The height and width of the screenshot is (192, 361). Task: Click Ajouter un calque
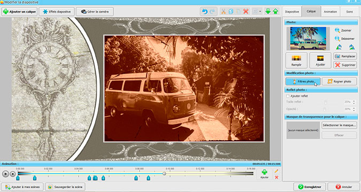19,12
